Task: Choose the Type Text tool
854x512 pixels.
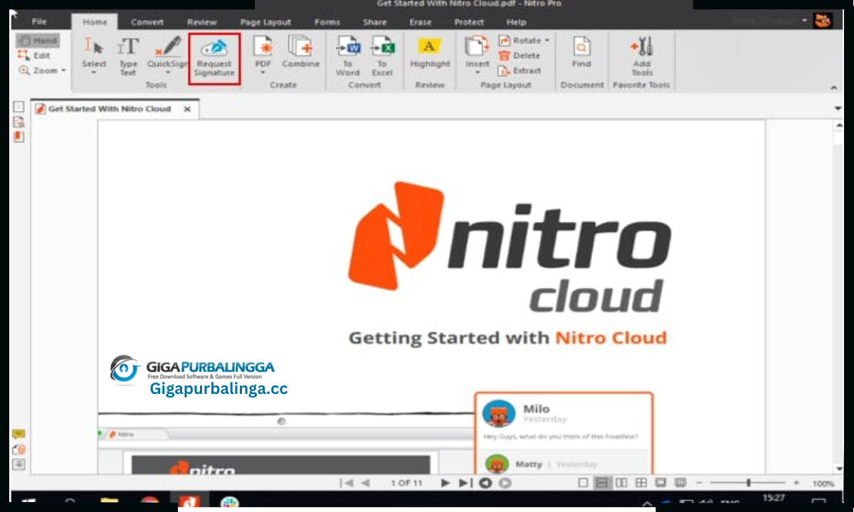Action: (128, 57)
